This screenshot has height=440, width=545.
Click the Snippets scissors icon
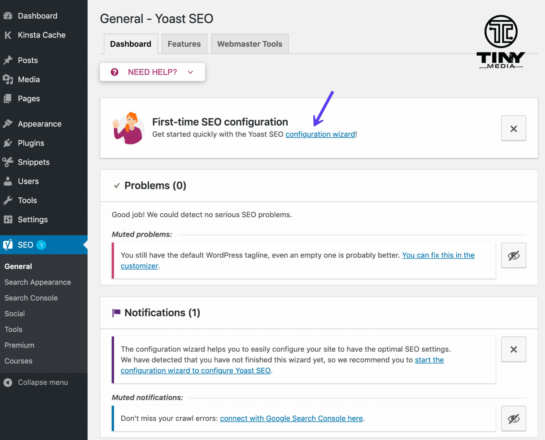tap(8, 162)
